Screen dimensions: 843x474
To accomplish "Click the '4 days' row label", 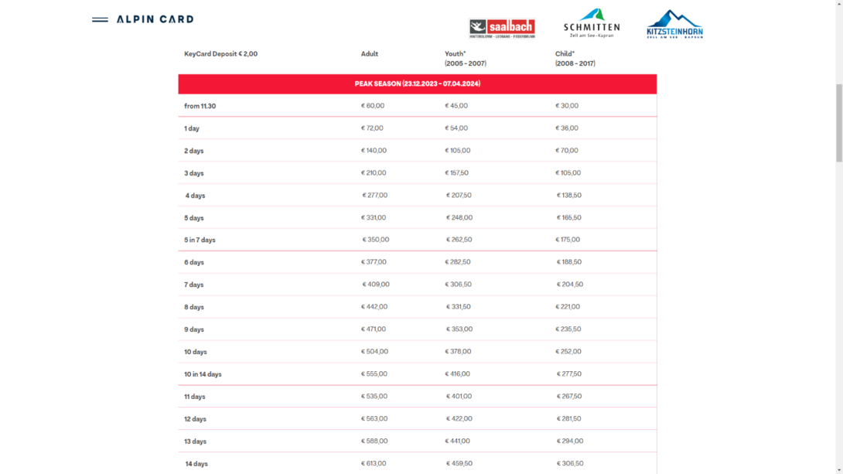I will click(x=195, y=196).
